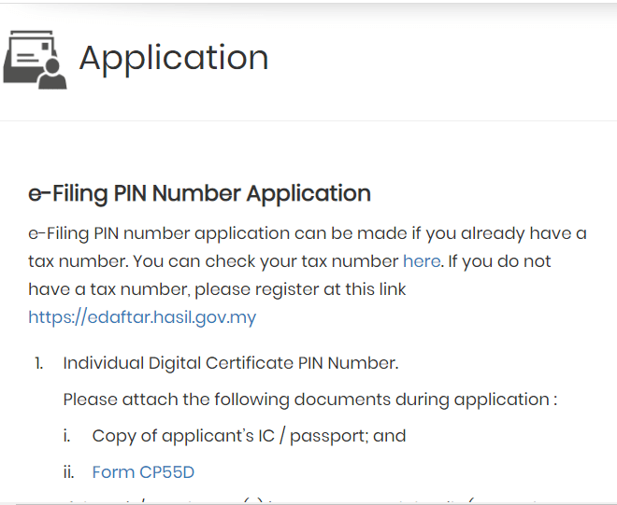Click the cut-off text line at the bottom
617x505 pixels.
[x=308, y=501]
